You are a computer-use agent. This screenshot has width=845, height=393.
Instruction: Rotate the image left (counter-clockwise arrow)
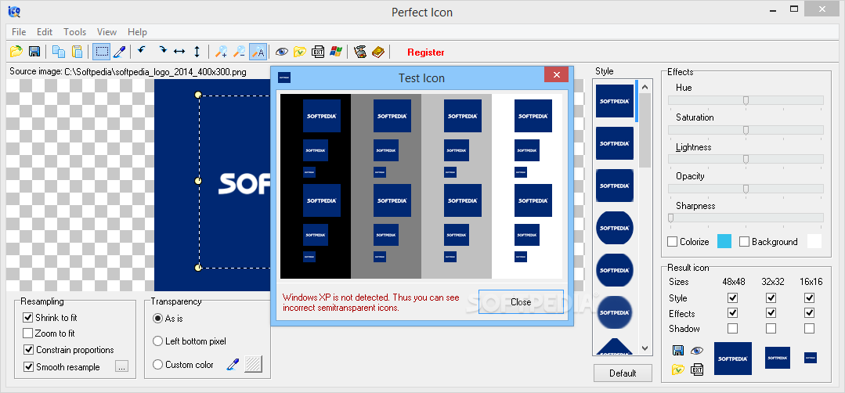[142, 51]
